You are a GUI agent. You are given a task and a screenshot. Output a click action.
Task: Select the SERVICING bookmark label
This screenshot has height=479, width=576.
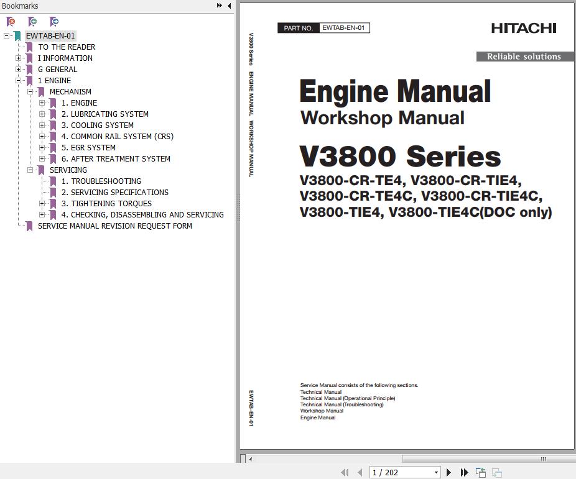68,170
